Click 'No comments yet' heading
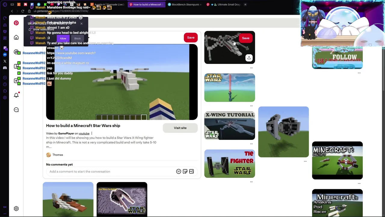385x217 pixels. pos(59,165)
